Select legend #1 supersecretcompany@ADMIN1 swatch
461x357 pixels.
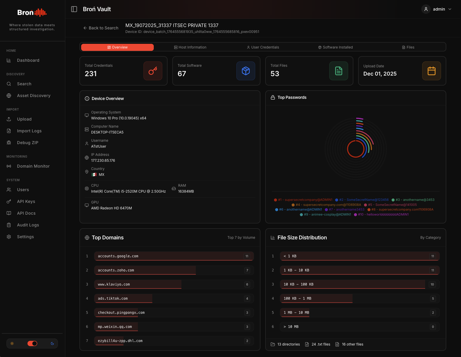(x=275, y=200)
